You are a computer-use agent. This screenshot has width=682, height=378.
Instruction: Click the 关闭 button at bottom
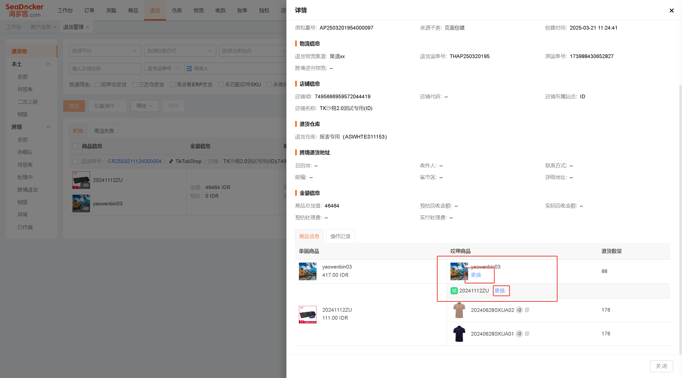click(661, 366)
